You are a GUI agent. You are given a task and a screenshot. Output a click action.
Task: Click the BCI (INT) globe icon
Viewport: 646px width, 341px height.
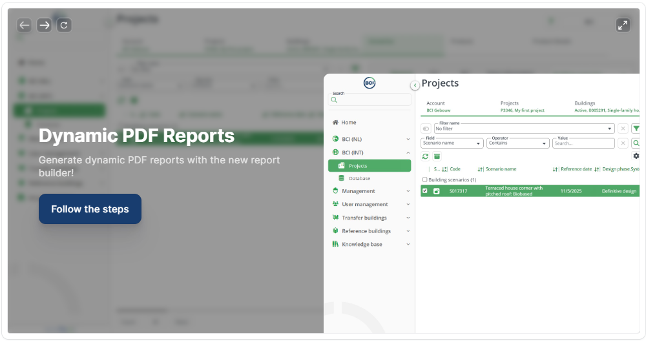click(335, 152)
